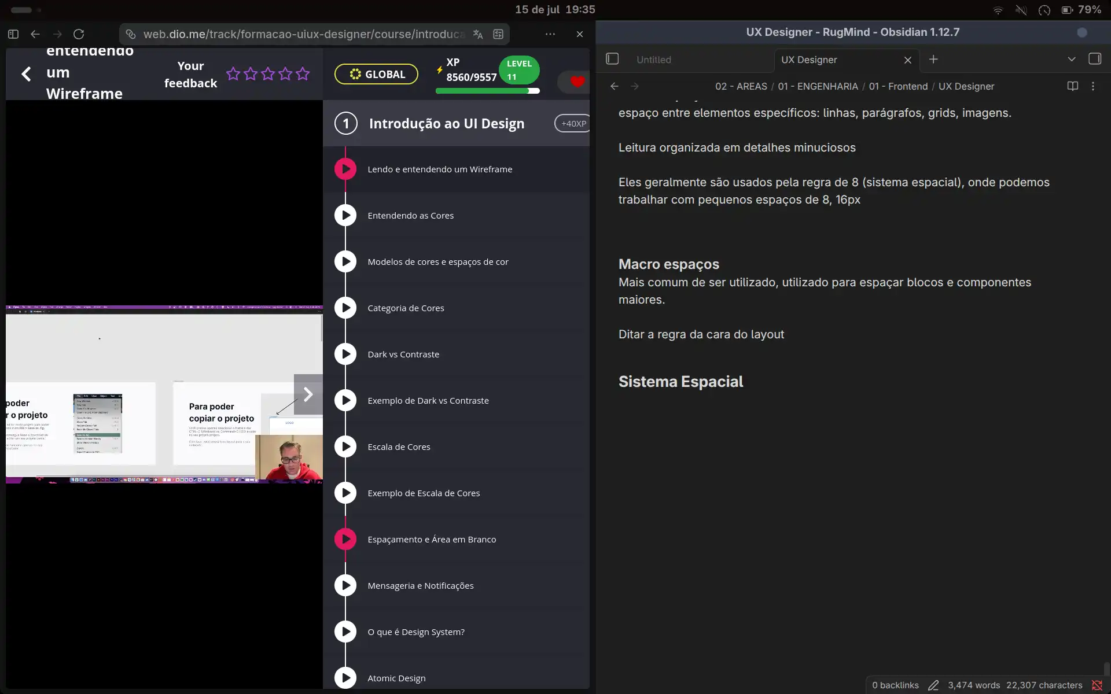
Task: Play the Entendendo as Cores lesson
Action: [x=345, y=215]
